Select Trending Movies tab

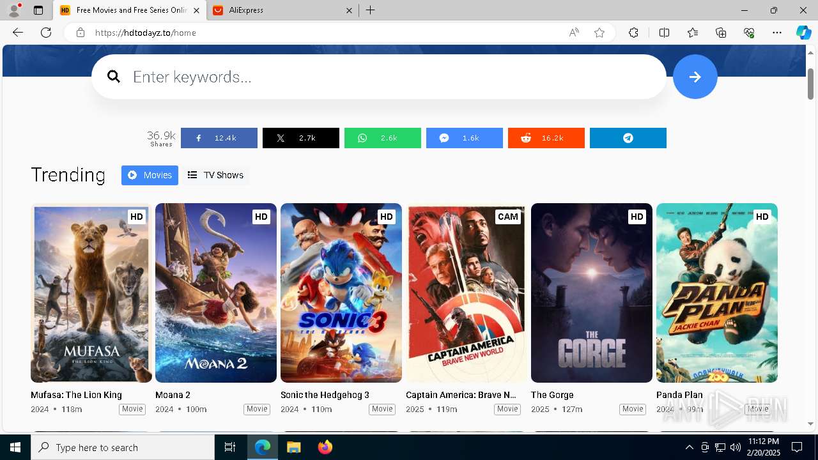point(150,175)
